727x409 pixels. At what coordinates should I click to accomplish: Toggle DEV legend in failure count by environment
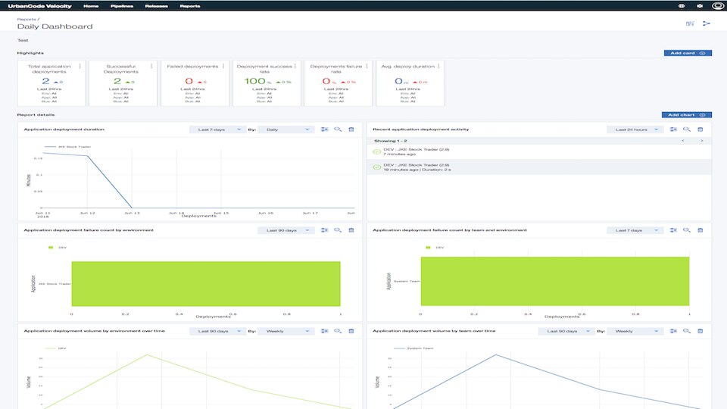(x=58, y=248)
